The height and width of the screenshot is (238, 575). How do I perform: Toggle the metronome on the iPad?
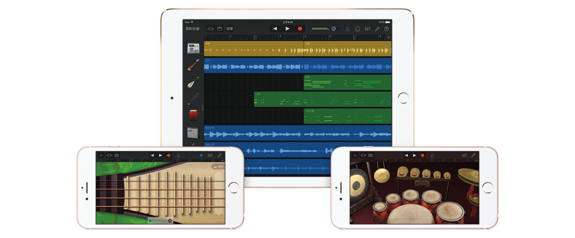(348, 29)
